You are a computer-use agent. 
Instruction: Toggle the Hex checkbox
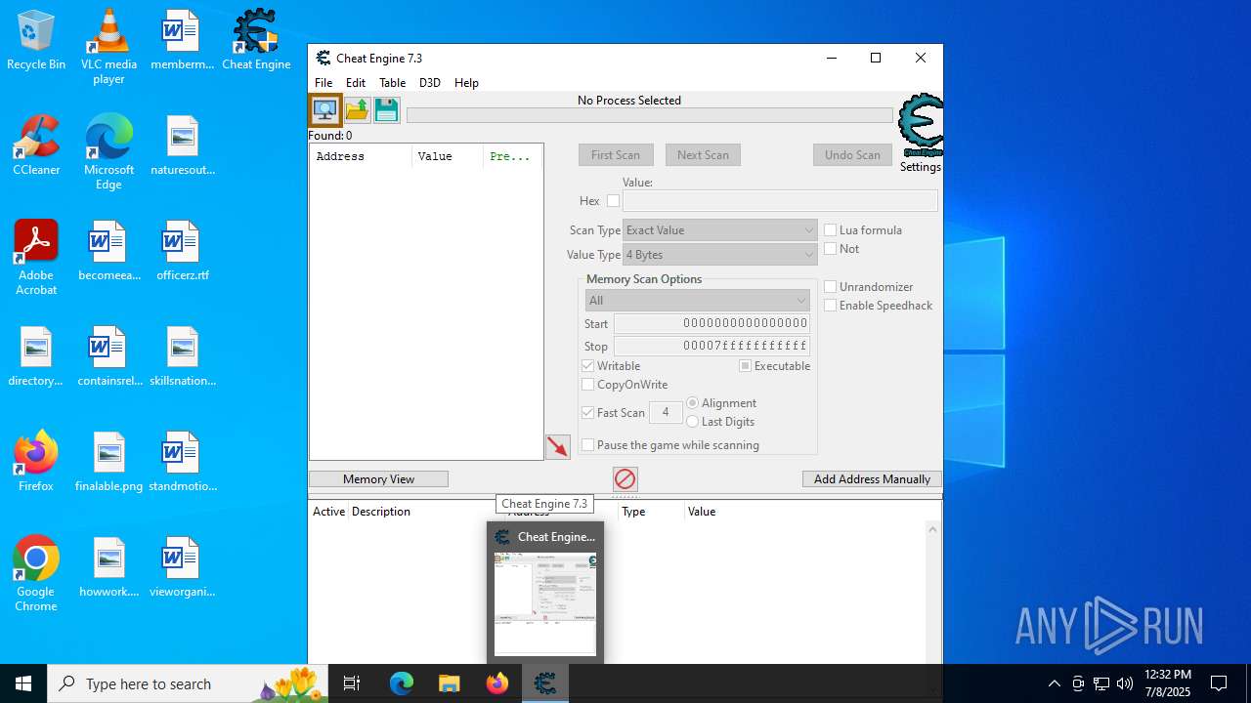pyautogui.click(x=613, y=201)
